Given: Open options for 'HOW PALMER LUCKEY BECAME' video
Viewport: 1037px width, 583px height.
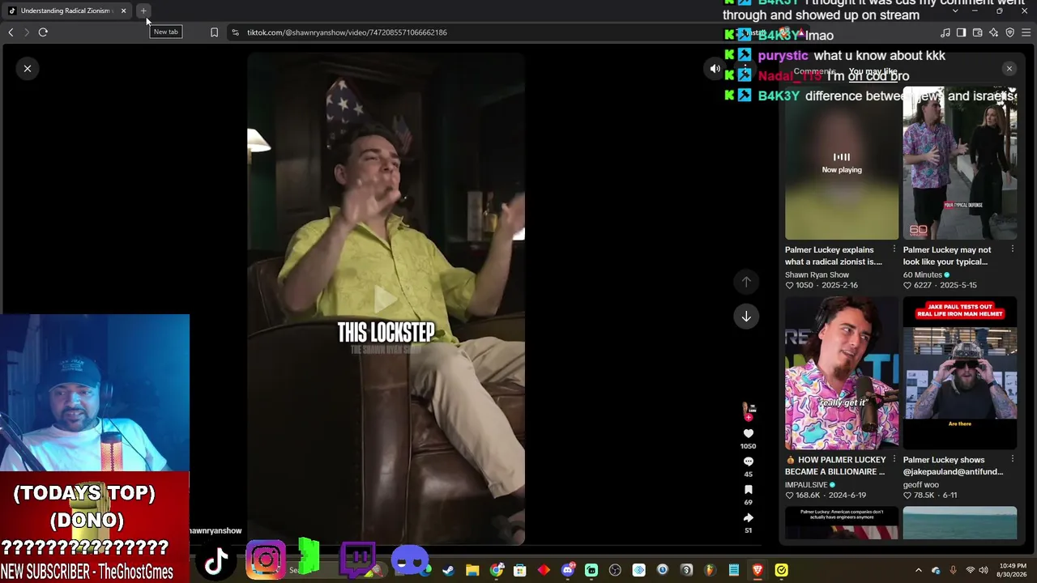Looking at the screenshot, I should [894, 459].
